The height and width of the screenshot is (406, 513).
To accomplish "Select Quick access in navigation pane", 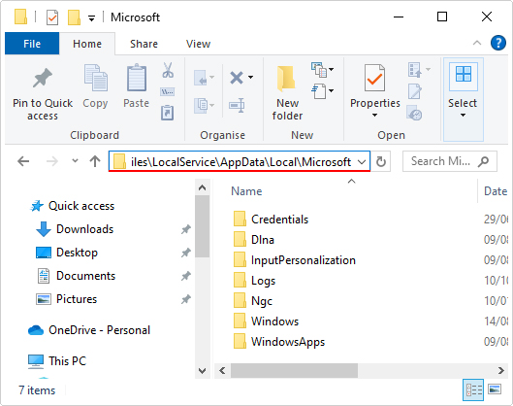I will coord(81,206).
